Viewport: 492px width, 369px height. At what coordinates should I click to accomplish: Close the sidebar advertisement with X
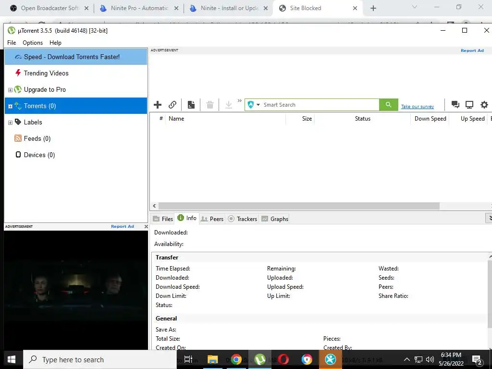tap(146, 226)
